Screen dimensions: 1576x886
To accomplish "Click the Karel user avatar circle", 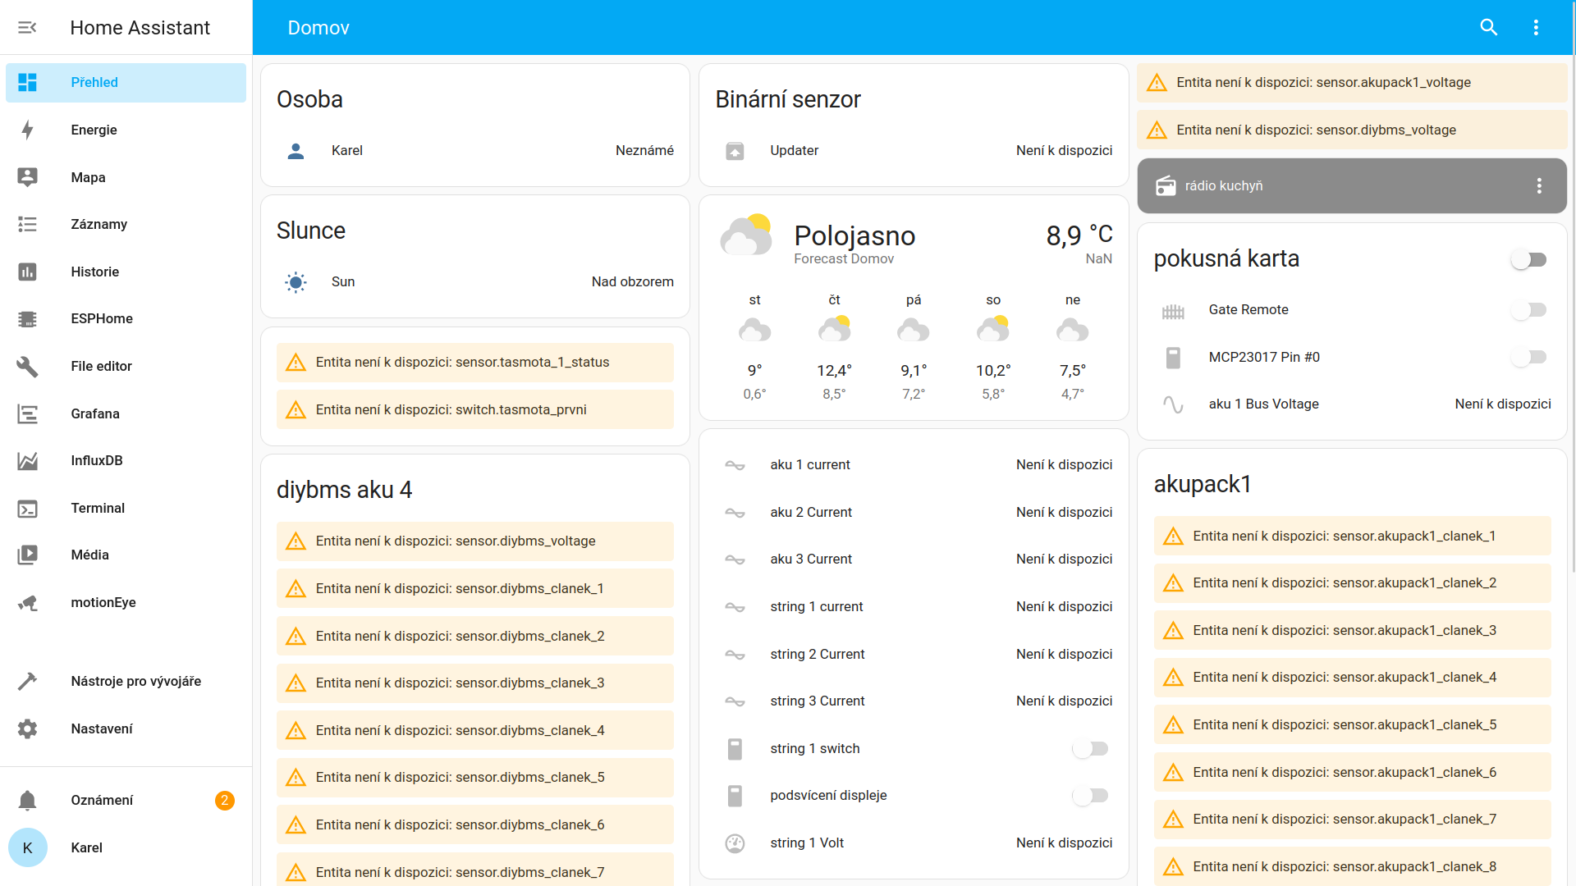I will 27,847.
